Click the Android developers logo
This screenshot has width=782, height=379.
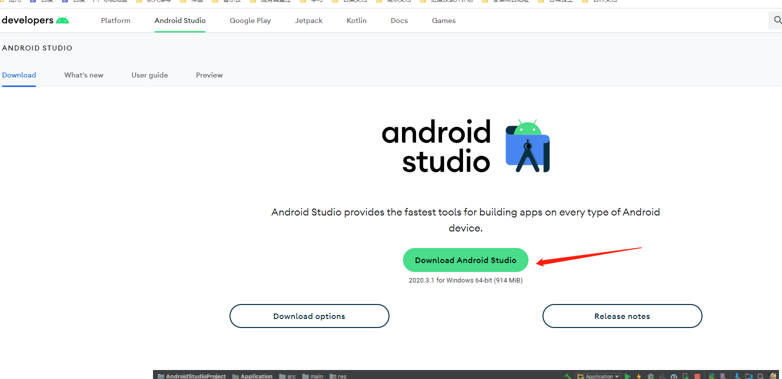(x=35, y=20)
